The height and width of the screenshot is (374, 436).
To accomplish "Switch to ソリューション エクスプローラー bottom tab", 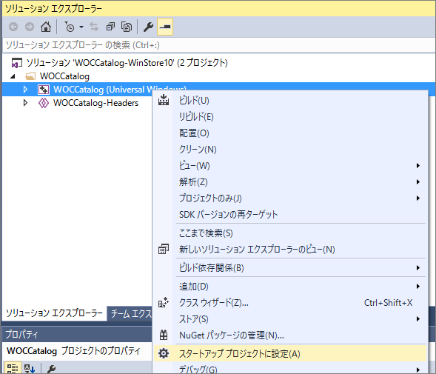I will click(54, 313).
